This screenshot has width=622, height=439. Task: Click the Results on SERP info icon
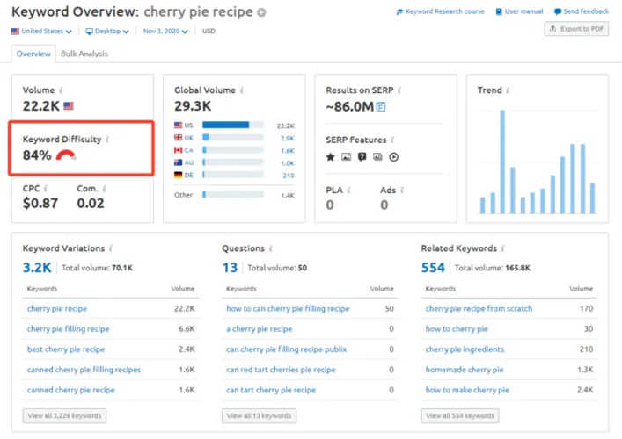(x=399, y=90)
